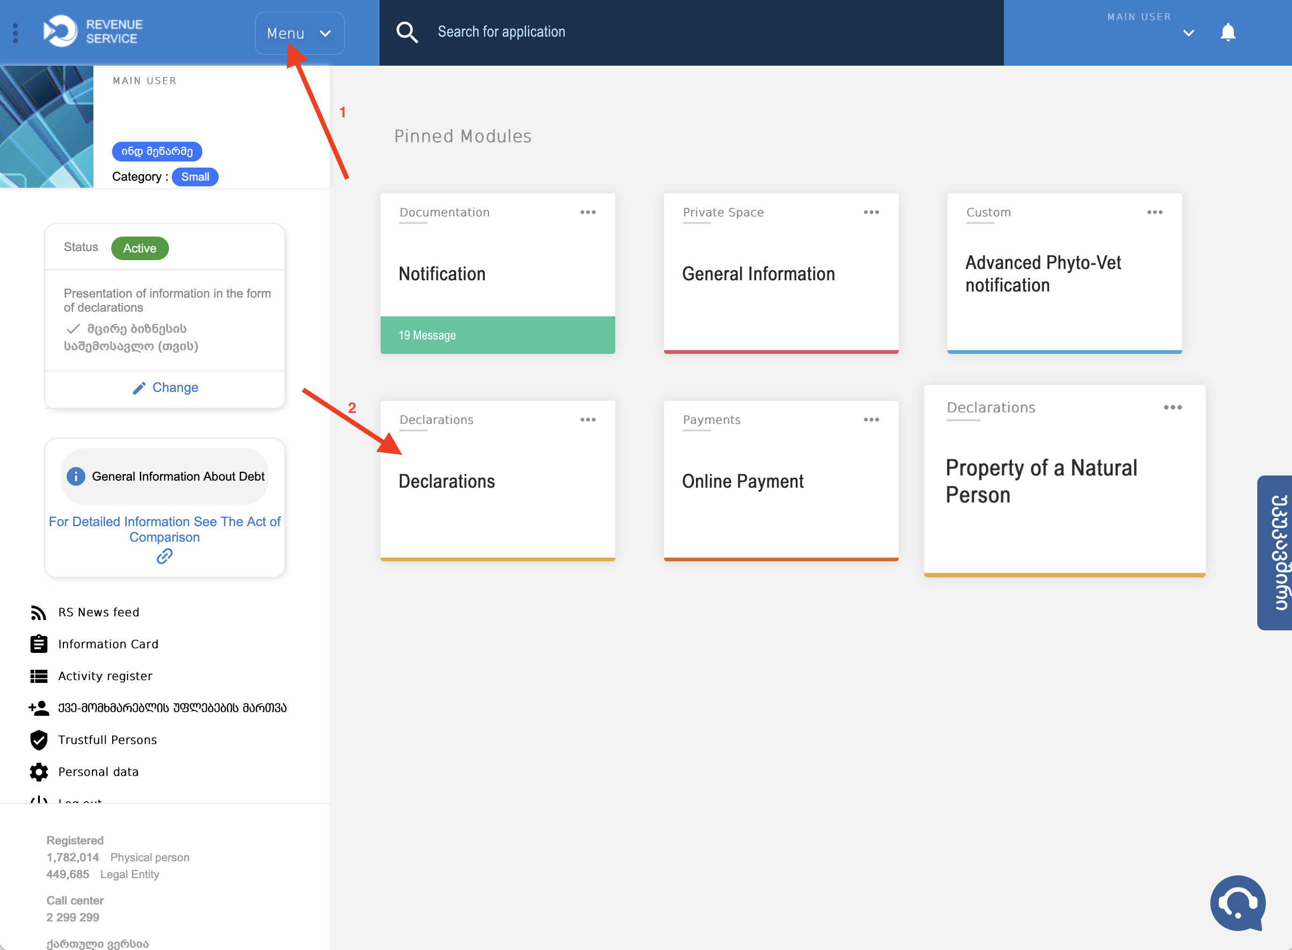Open the support chat headset button
Viewport: 1292px width, 950px height.
click(x=1238, y=903)
